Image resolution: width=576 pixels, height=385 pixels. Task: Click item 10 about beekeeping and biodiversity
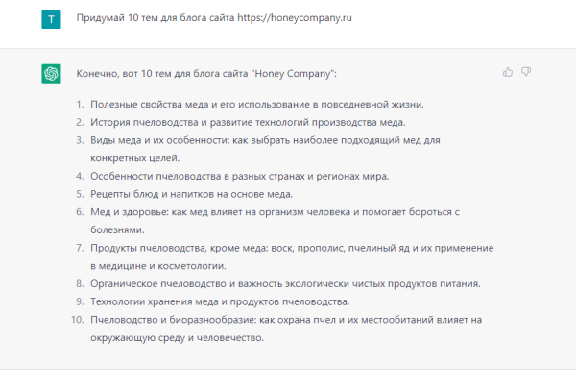point(286,328)
